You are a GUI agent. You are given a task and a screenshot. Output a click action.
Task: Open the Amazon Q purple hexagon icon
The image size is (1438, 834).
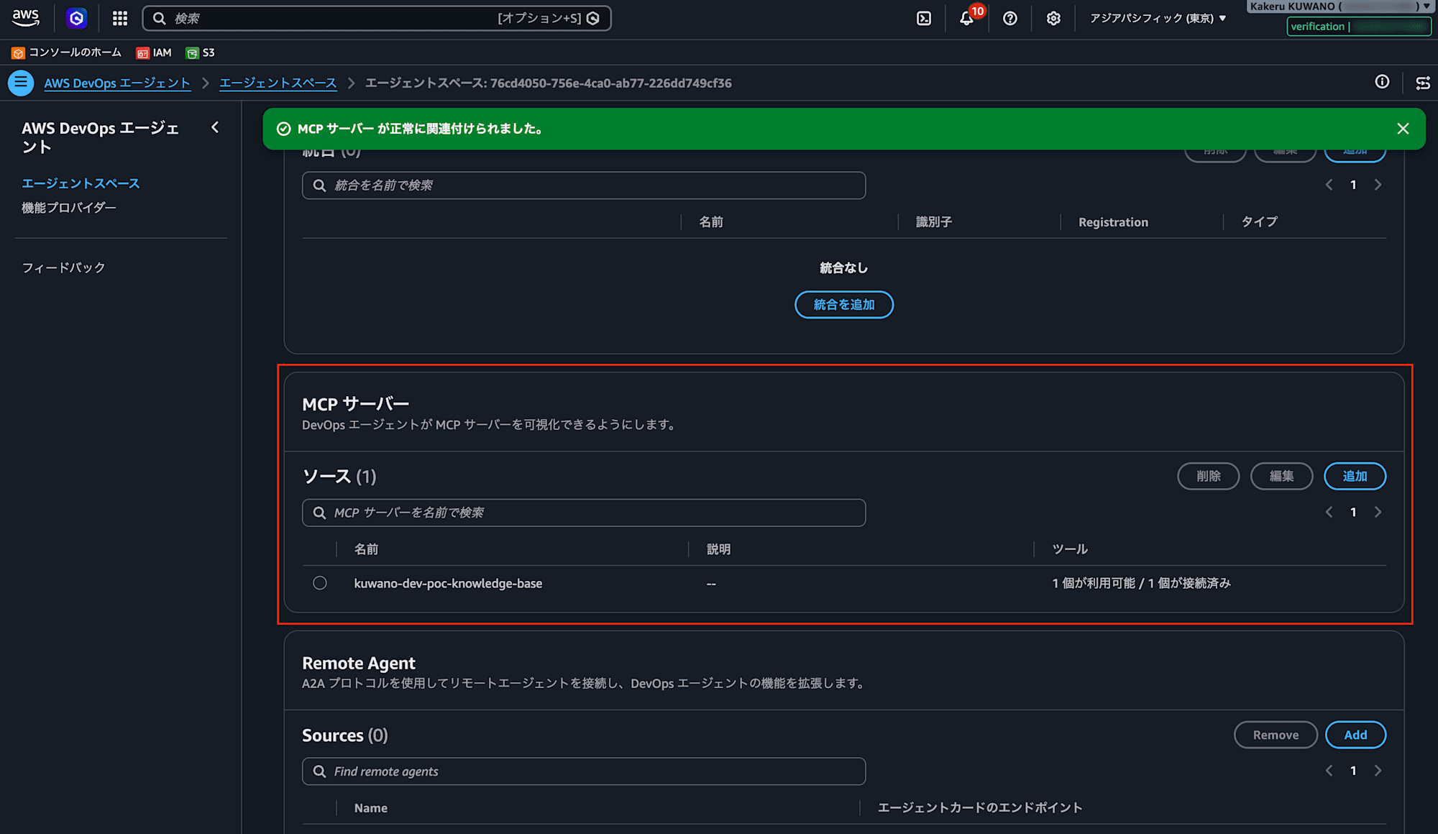[76, 18]
